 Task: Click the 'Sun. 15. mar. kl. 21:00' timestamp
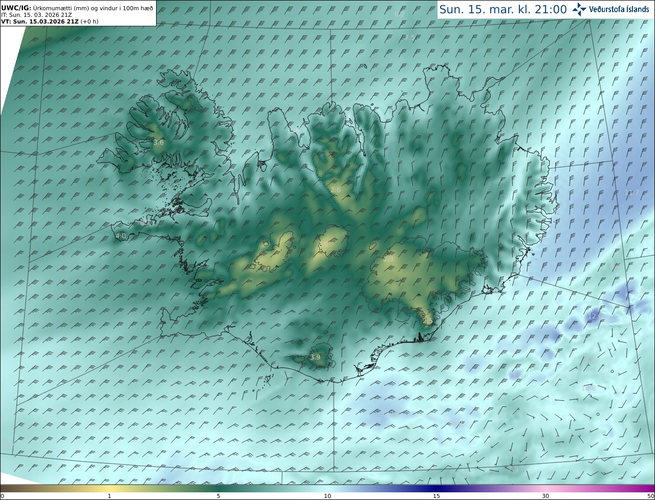coord(503,9)
